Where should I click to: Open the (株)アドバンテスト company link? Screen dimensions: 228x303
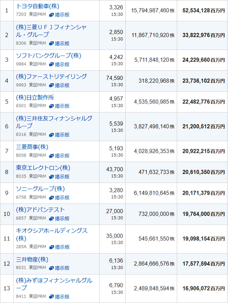40,209
